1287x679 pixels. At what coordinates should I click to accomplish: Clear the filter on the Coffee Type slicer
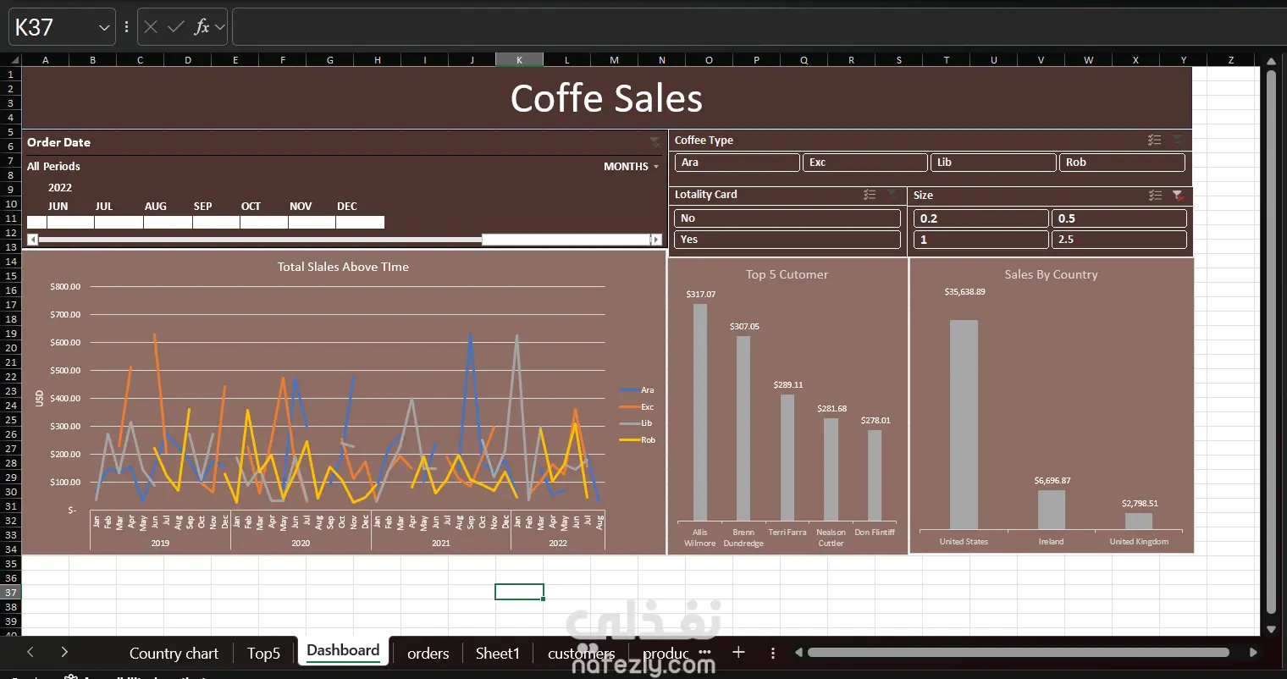pyautogui.click(x=1178, y=140)
